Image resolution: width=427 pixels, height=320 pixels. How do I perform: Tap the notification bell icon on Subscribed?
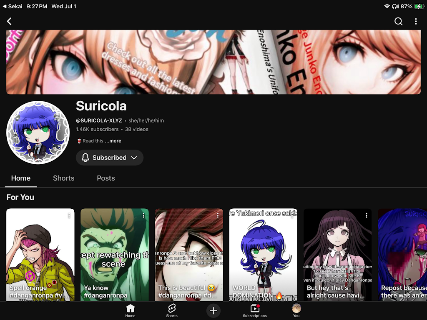85,157
